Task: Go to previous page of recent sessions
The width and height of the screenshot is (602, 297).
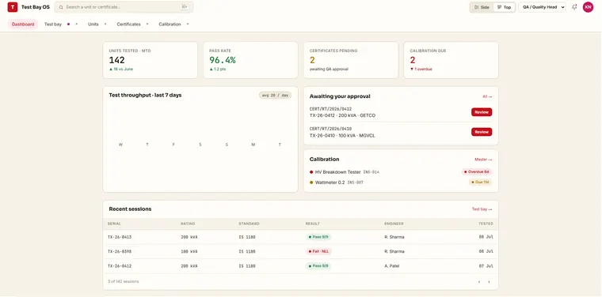Action: [478, 282]
